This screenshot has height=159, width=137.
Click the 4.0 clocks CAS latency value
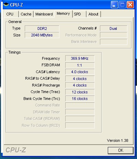(80, 72)
